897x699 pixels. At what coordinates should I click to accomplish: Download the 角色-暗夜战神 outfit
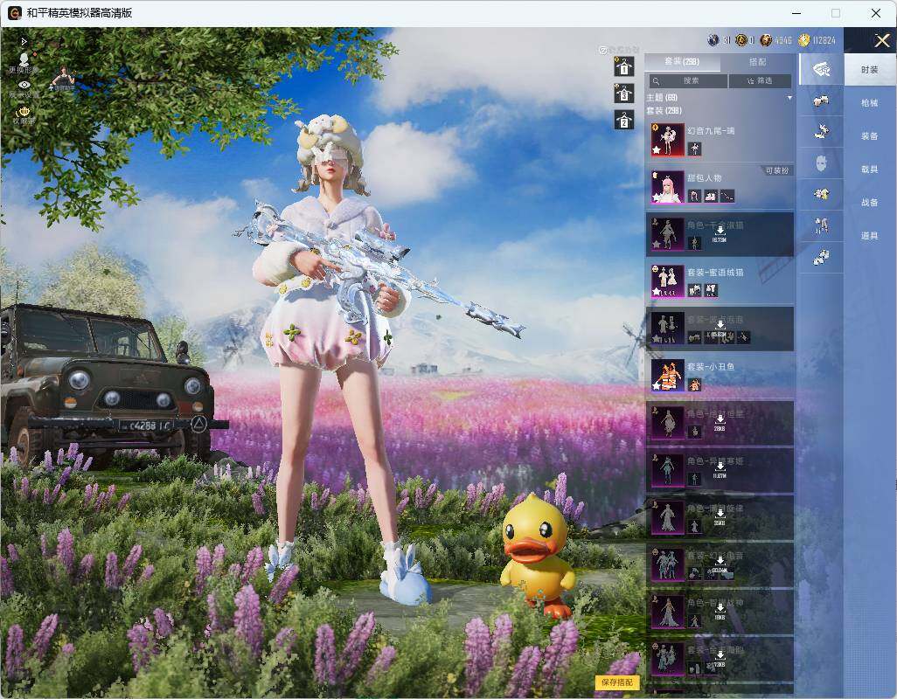pyautogui.click(x=720, y=611)
